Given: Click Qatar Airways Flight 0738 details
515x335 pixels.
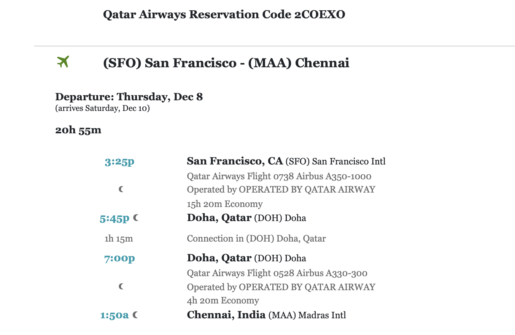Looking at the screenshot, I should click(x=279, y=176).
